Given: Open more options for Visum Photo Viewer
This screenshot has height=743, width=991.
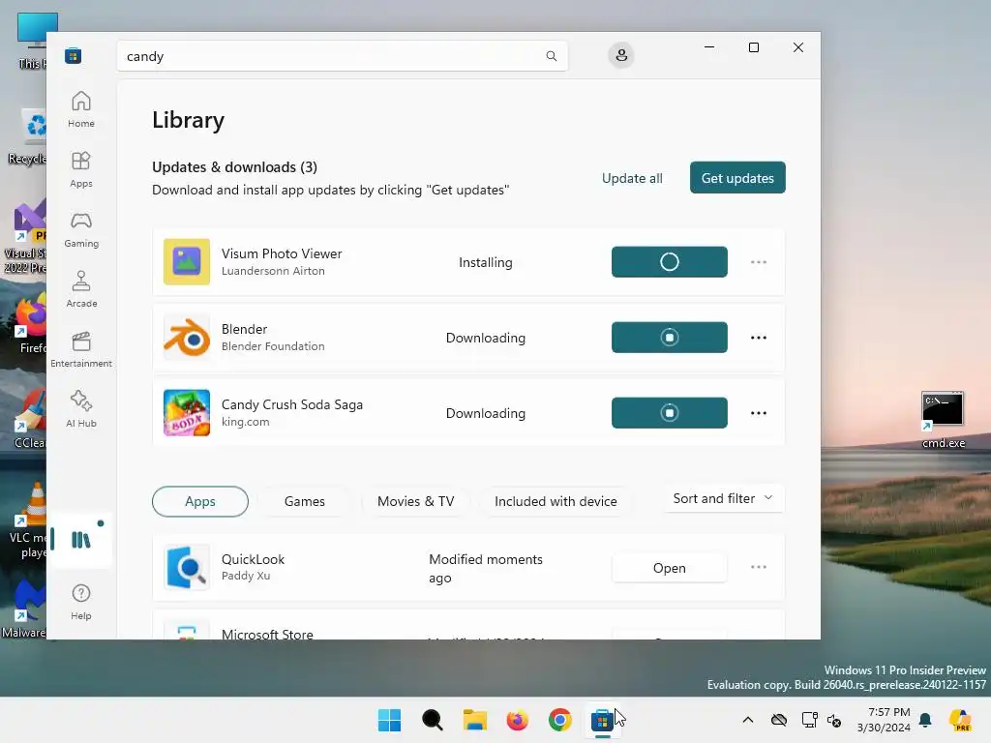Looking at the screenshot, I should tap(759, 261).
